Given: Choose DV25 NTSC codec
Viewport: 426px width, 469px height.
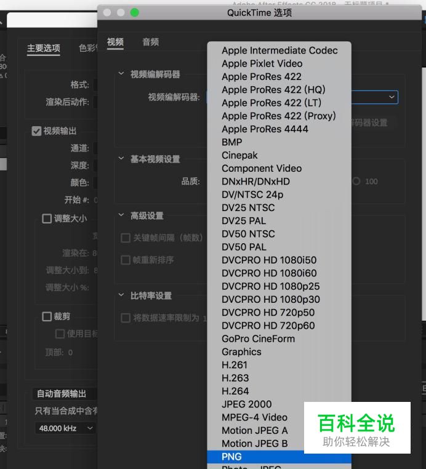Looking at the screenshot, I should (x=279, y=207).
